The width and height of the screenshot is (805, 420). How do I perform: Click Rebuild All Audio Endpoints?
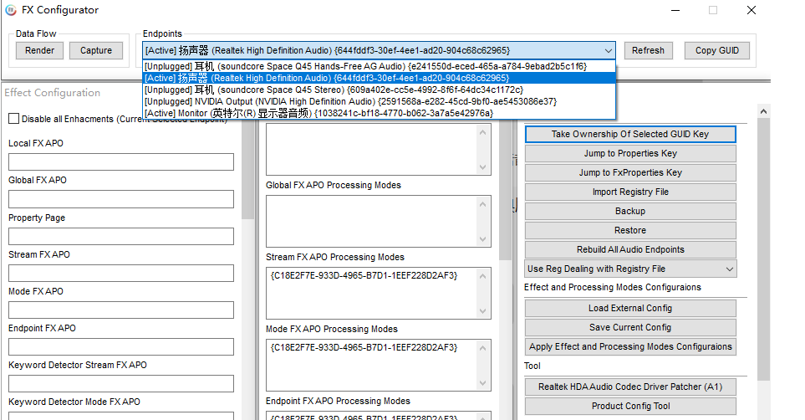(x=630, y=249)
